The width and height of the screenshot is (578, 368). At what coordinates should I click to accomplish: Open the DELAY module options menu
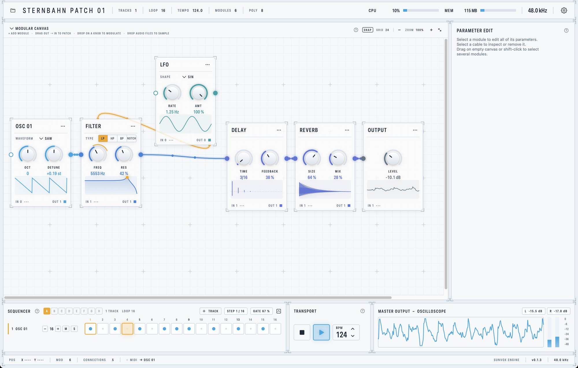(279, 130)
